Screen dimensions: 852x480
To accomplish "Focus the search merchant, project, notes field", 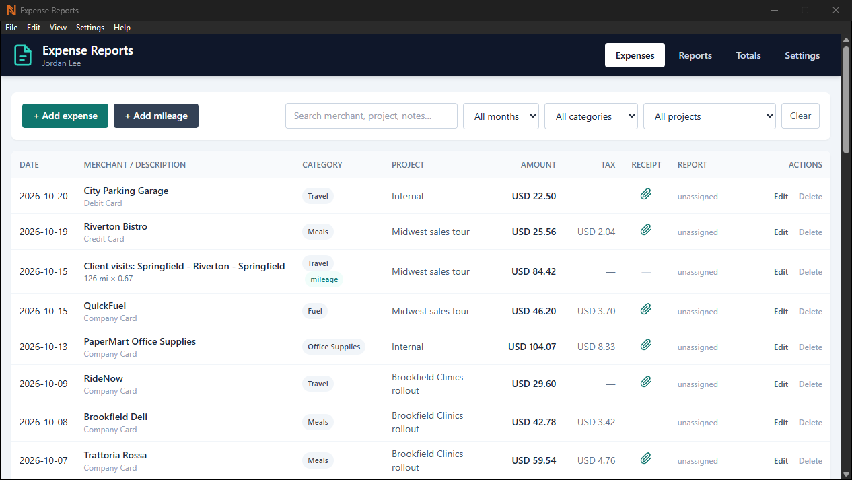I will (371, 116).
